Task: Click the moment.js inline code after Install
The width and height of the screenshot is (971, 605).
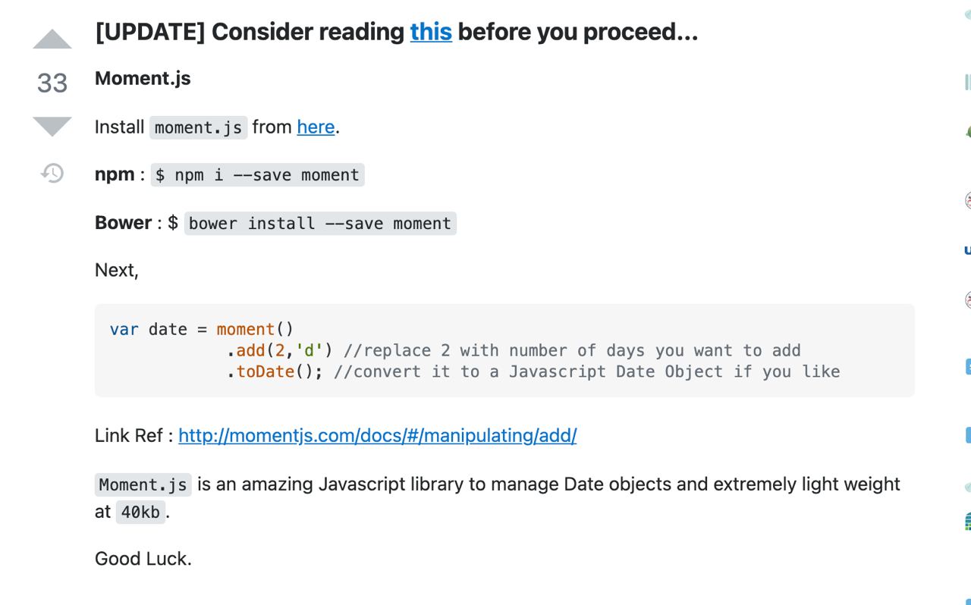Action: click(x=198, y=127)
